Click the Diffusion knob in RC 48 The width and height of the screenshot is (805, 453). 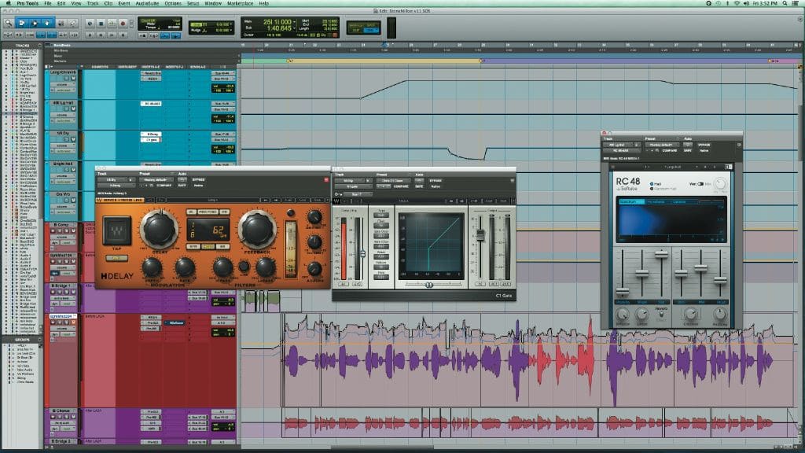pos(623,313)
